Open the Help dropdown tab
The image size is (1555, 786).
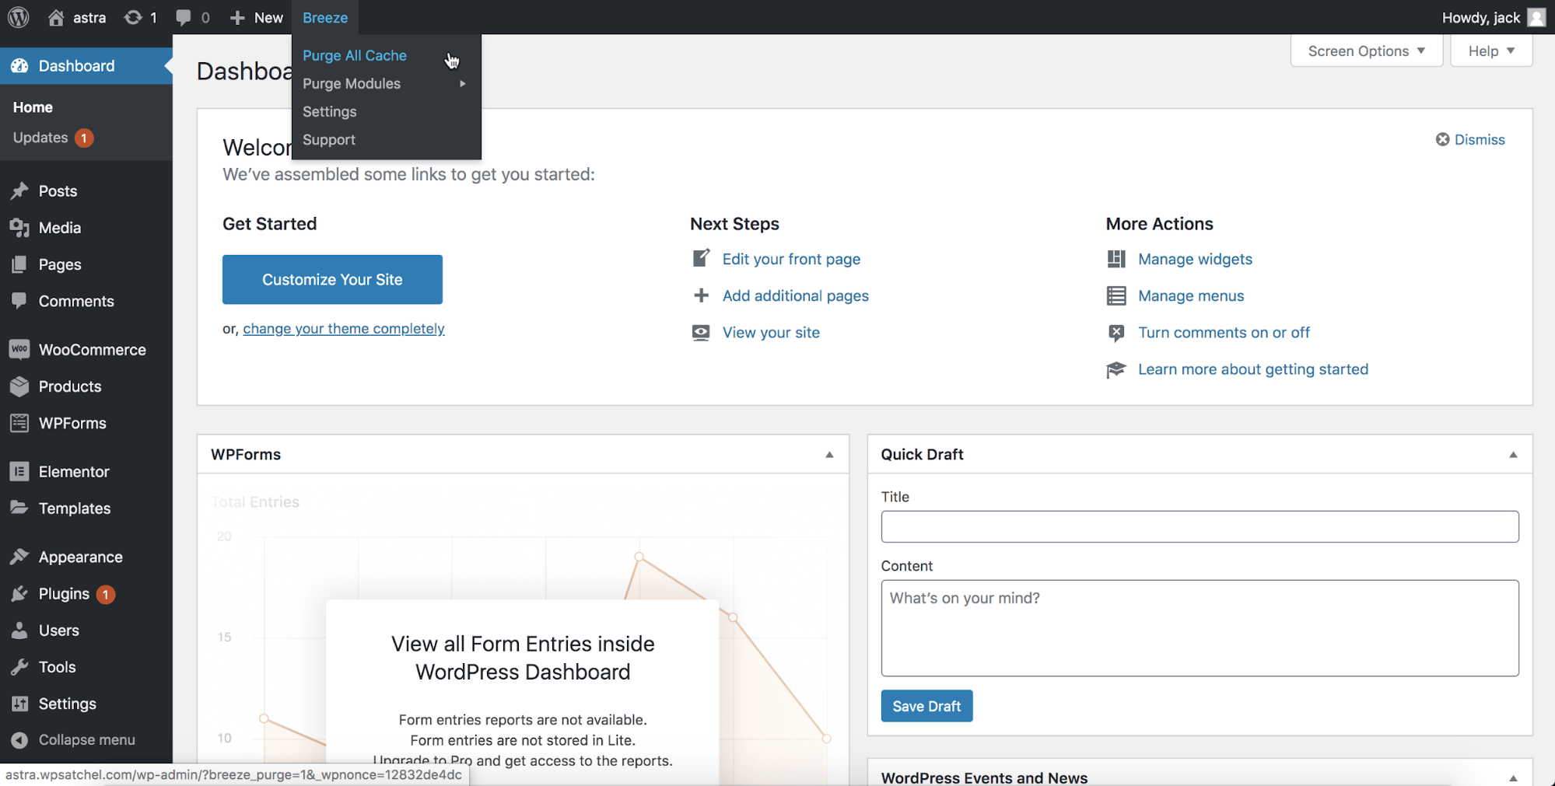(x=1491, y=51)
